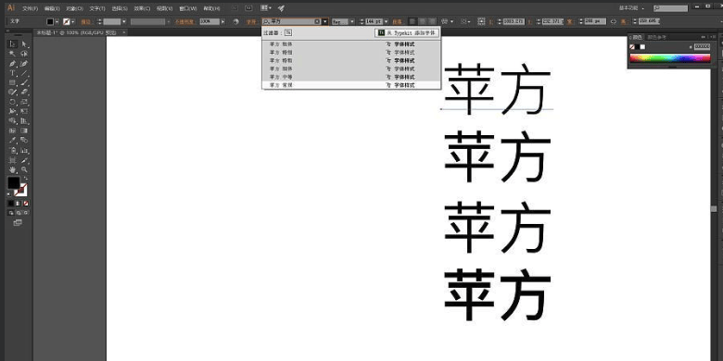
Task: Select the highlighted 苹方 常规 font row
Action: 351,85
